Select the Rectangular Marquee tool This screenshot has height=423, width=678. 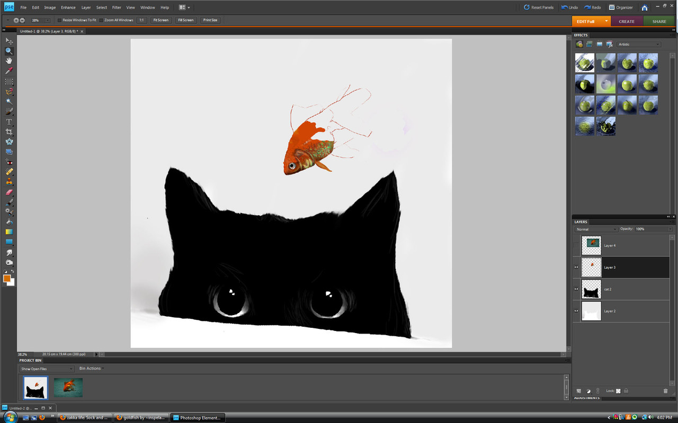[9, 82]
